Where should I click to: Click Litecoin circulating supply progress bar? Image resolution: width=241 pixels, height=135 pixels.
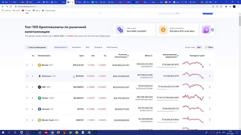(x=168, y=111)
